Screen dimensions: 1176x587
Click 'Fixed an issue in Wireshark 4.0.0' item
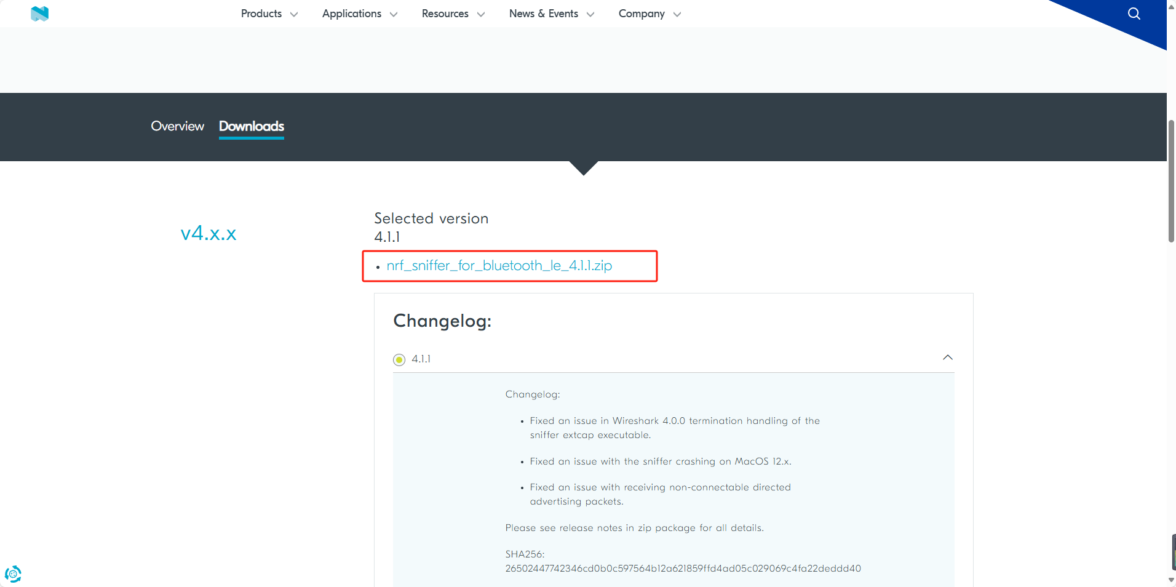pyautogui.click(x=675, y=428)
